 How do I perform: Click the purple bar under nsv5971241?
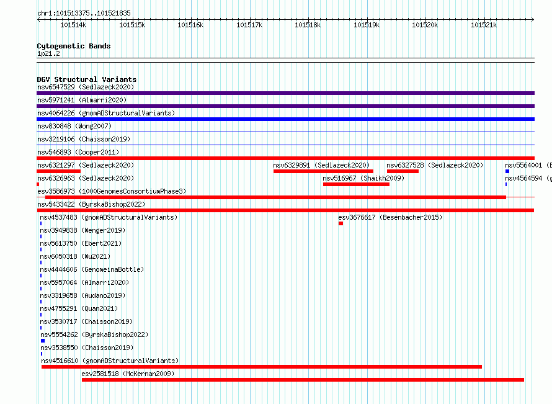coord(285,106)
